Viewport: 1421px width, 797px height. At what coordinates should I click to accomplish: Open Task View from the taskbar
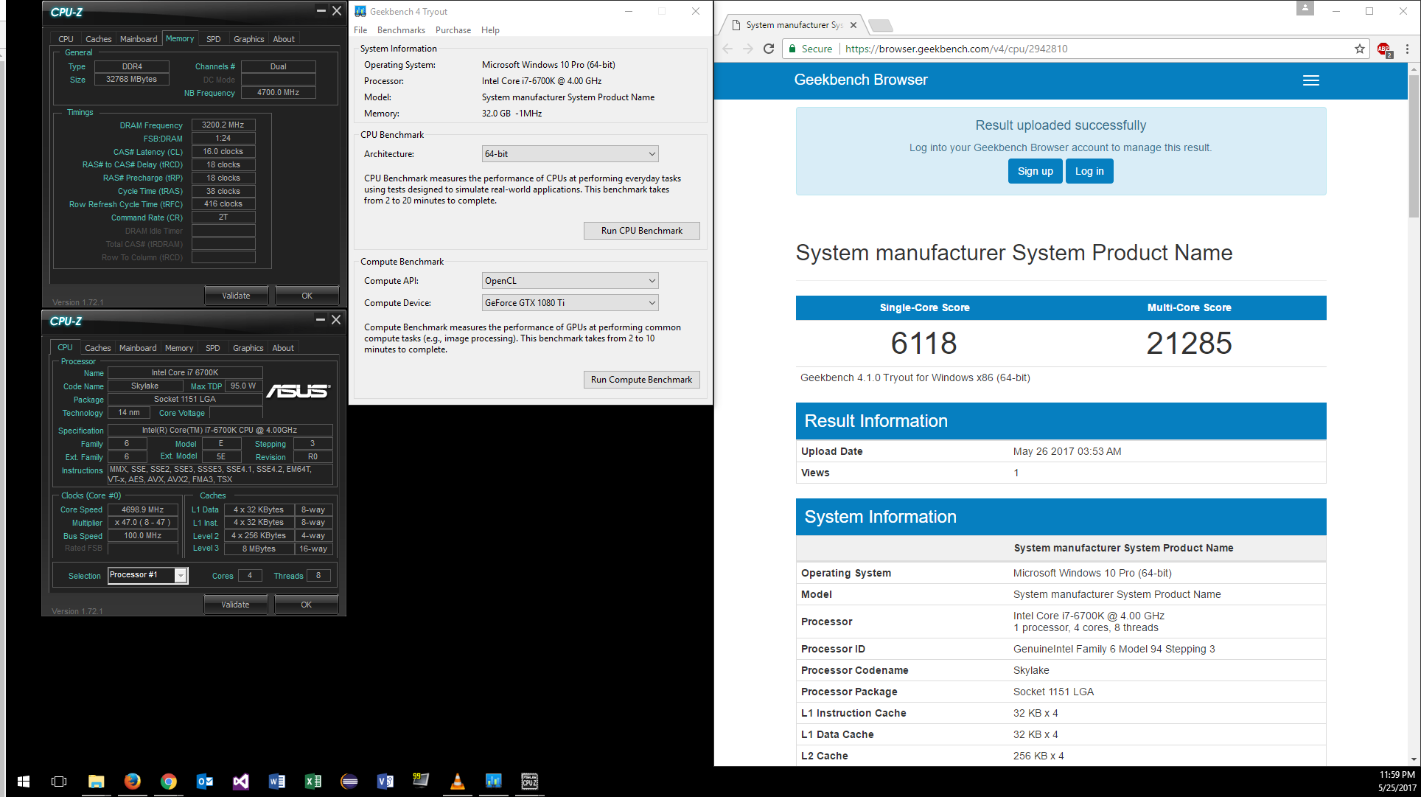pyautogui.click(x=59, y=781)
